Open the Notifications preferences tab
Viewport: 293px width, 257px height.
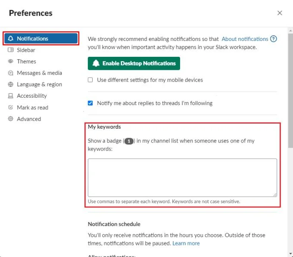[41, 38]
